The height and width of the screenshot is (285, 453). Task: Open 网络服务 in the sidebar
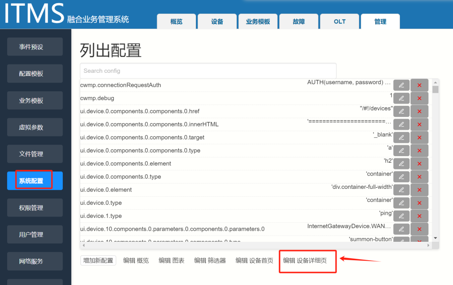pos(35,261)
